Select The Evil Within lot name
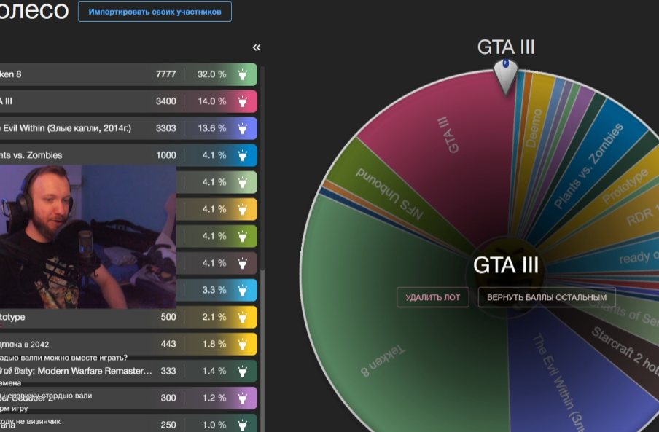Screen dimensions: 659x432 point(66,128)
